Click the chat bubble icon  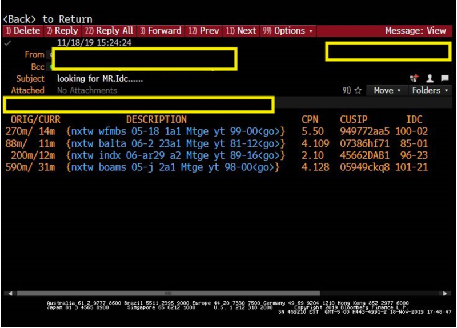click(x=445, y=78)
